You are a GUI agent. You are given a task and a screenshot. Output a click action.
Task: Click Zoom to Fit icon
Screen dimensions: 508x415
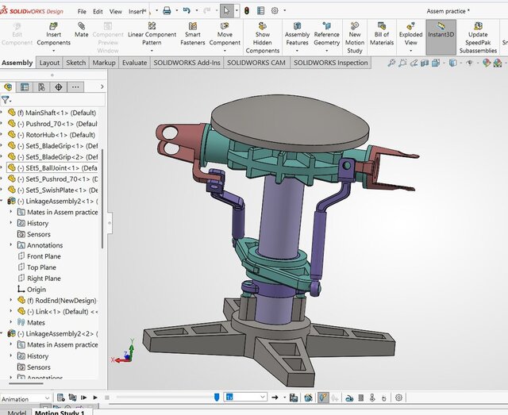(x=391, y=63)
